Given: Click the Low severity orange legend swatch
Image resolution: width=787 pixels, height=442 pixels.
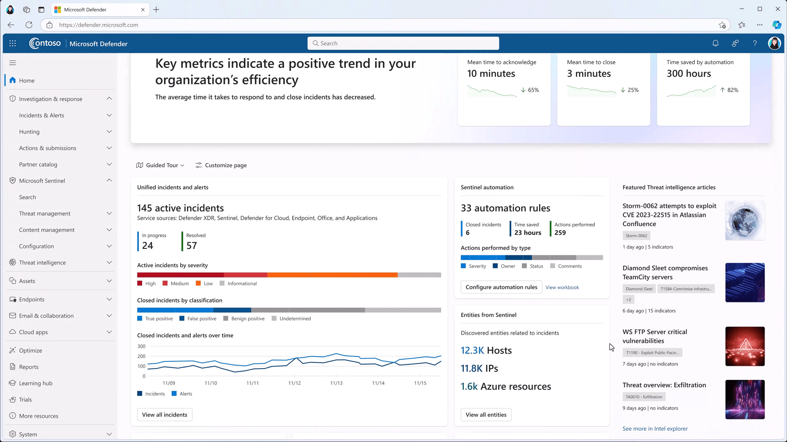Looking at the screenshot, I should (198, 283).
